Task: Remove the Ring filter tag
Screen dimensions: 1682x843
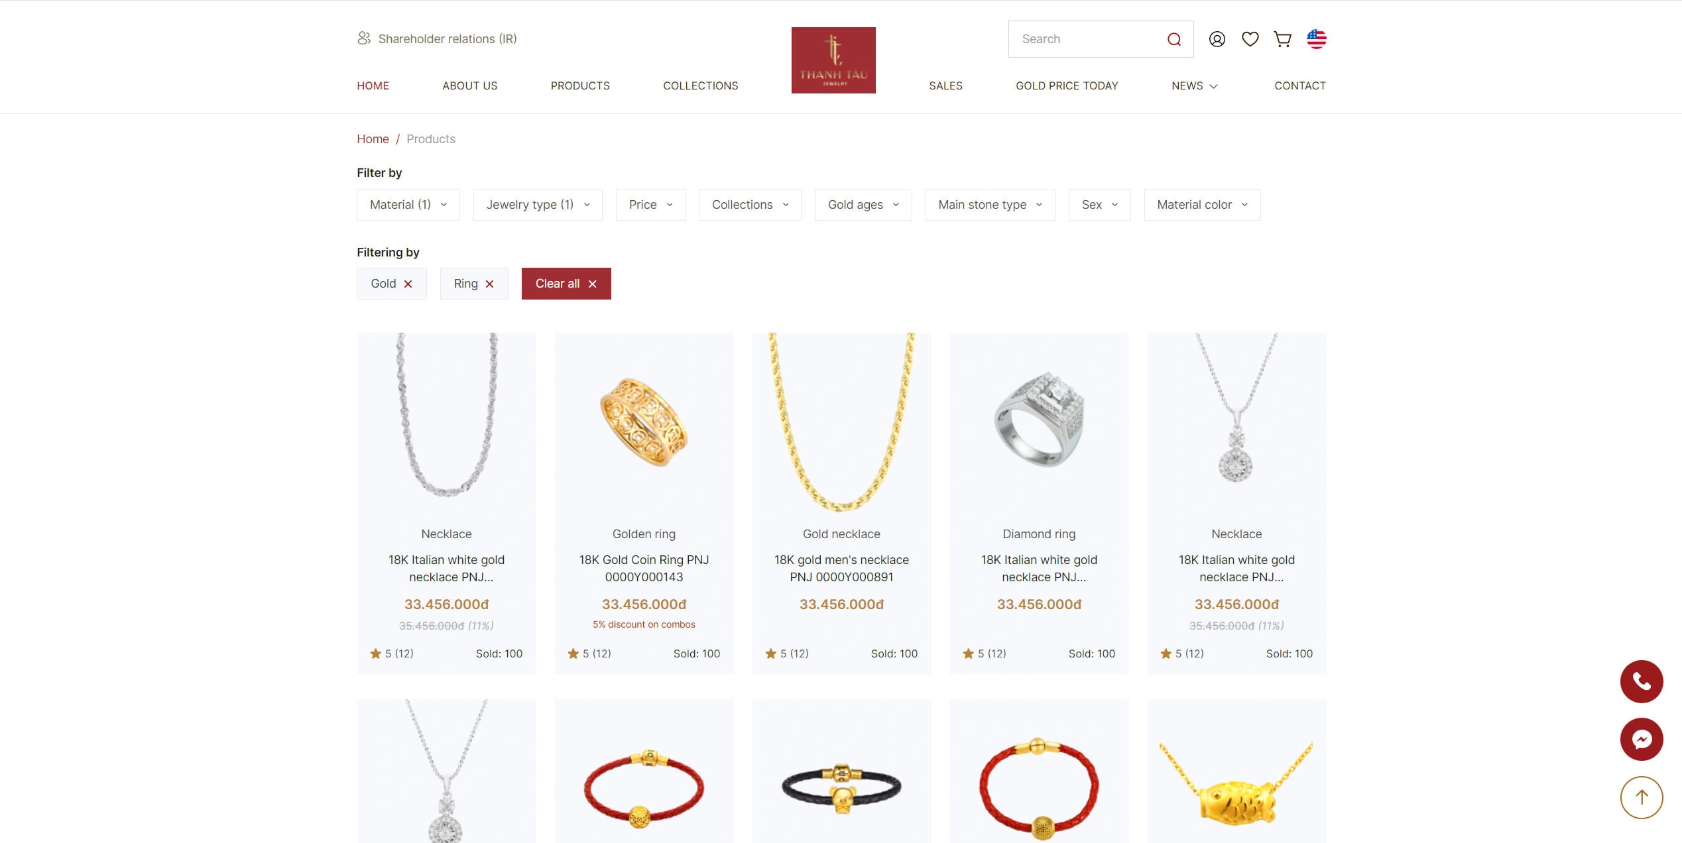Action: click(489, 284)
